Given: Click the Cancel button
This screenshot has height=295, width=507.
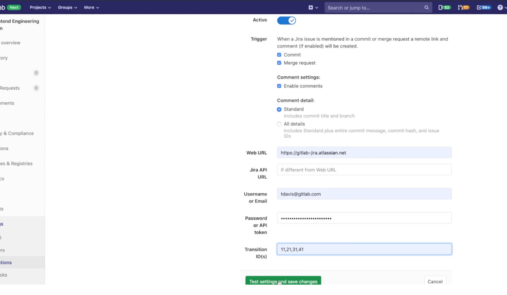Looking at the screenshot, I should pos(435,281).
